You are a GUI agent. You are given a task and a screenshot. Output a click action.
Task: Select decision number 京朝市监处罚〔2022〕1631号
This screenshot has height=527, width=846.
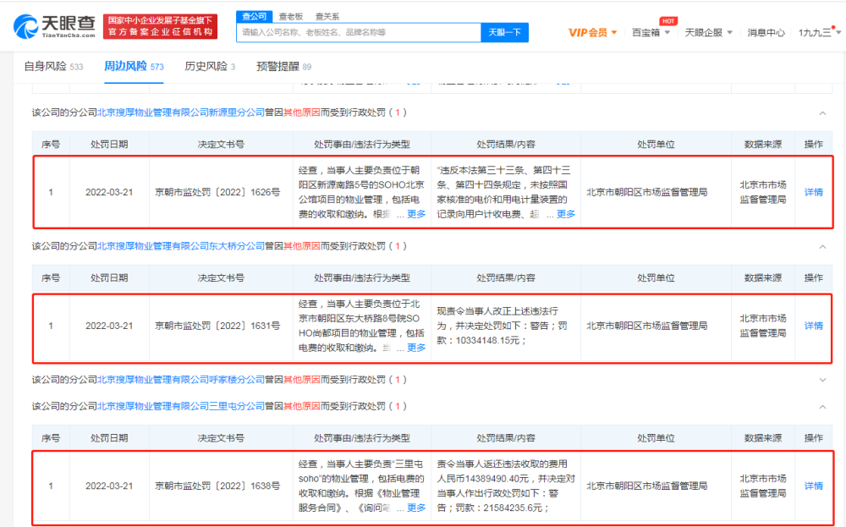pos(217,326)
